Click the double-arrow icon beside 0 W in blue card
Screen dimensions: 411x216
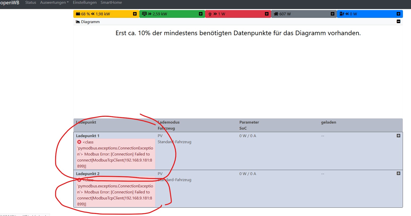pyautogui.click(x=347, y=14)
